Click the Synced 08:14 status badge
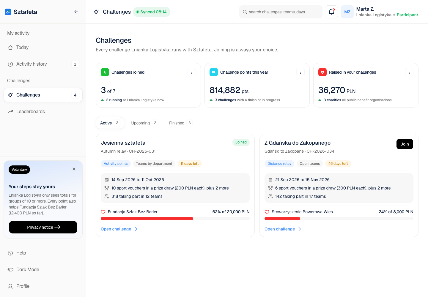This screenshot has width=428, height=297. pos(152,12)
